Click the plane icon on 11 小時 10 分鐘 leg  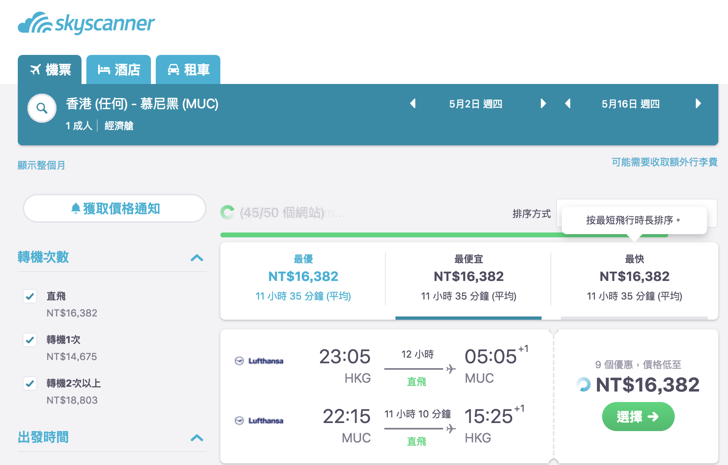[x=451, y=429]
